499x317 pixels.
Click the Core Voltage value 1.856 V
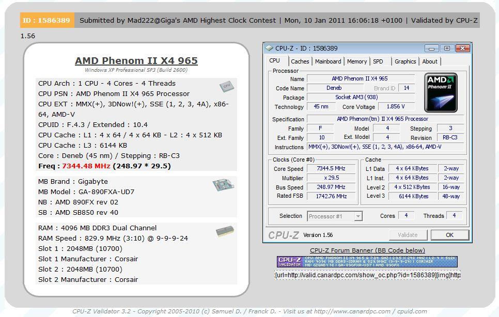(x=396, y=106)
